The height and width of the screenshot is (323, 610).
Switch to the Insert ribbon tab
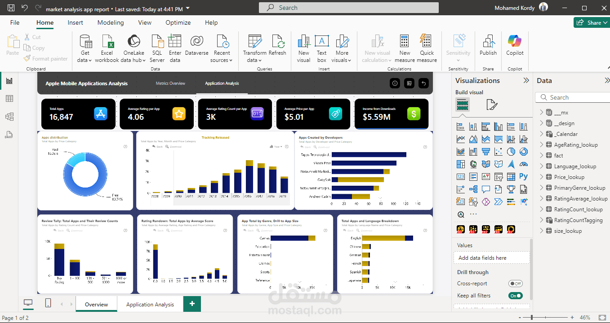point(76,22)
